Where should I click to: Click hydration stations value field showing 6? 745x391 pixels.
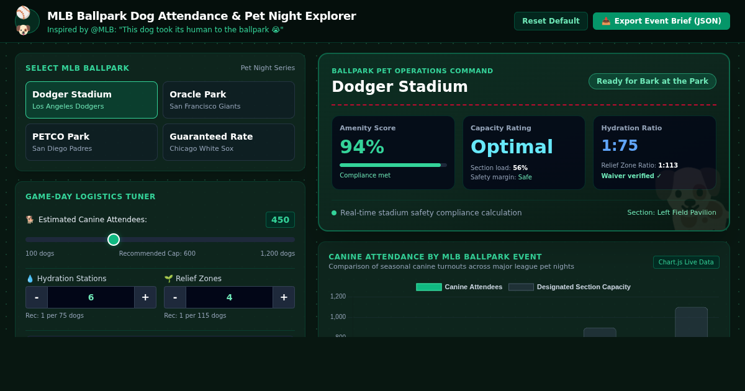(91, 297)
